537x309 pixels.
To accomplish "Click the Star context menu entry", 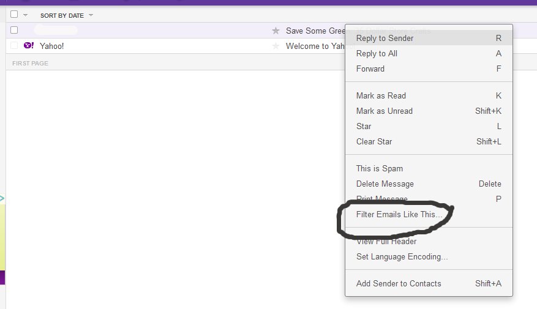I will point(429,126).
